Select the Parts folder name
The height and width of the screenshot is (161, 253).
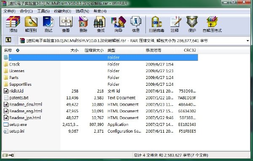click(x=14, y=78)
